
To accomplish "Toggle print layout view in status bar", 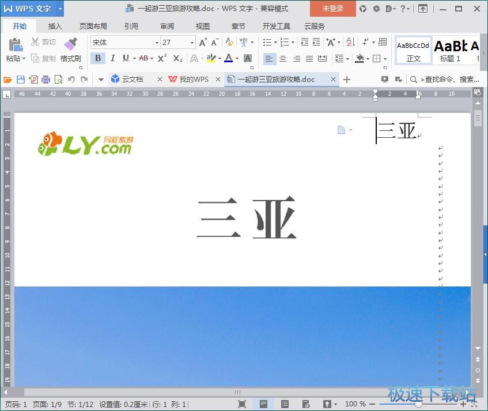I will pyautogui.click(x=264, y=404).
